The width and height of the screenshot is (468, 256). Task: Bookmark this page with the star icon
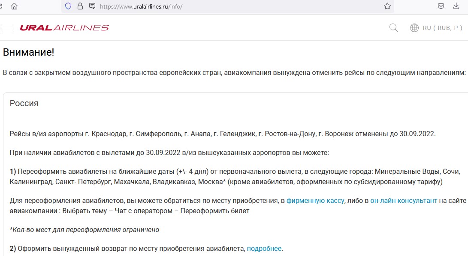[x=387, y=6]
